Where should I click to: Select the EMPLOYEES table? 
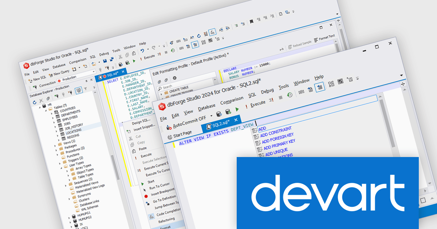pyautogui.click(x=70, y=118)
